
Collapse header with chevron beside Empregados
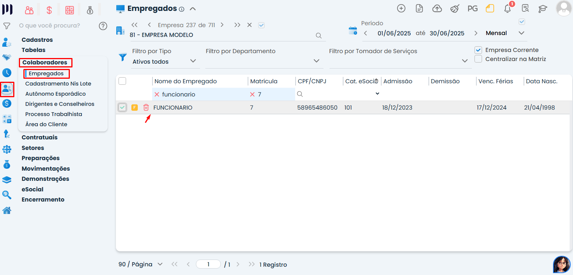point(193,9)
